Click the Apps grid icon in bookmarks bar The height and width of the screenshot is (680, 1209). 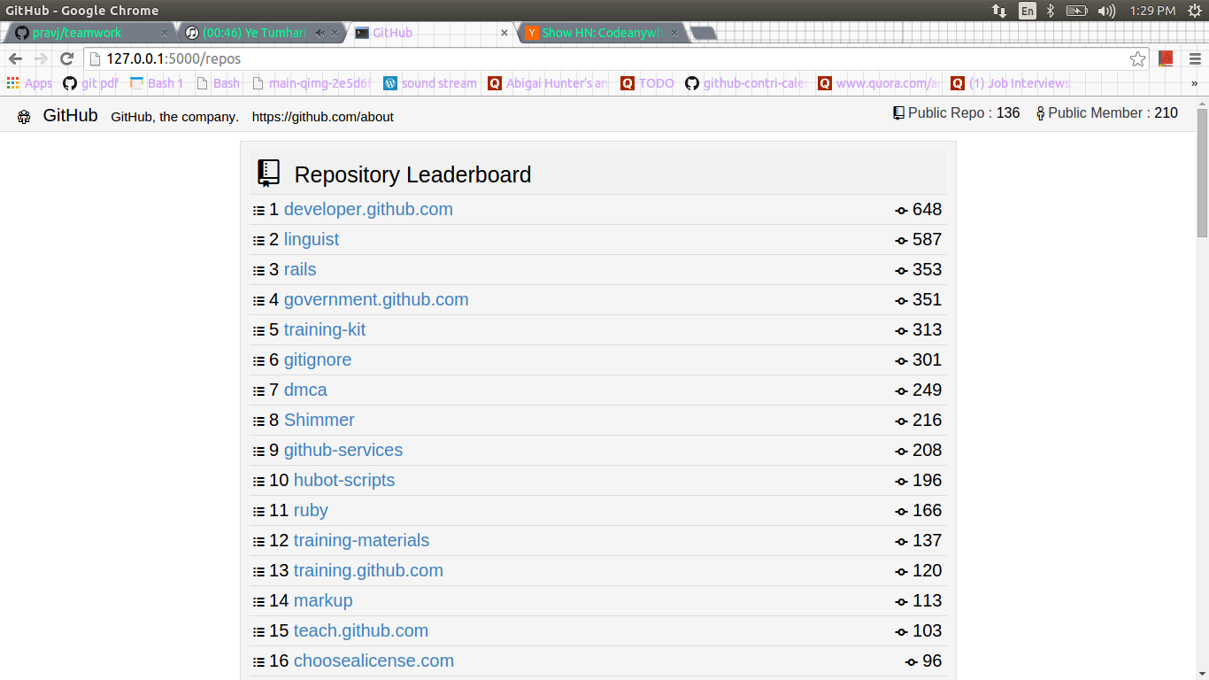coord(12,83)
